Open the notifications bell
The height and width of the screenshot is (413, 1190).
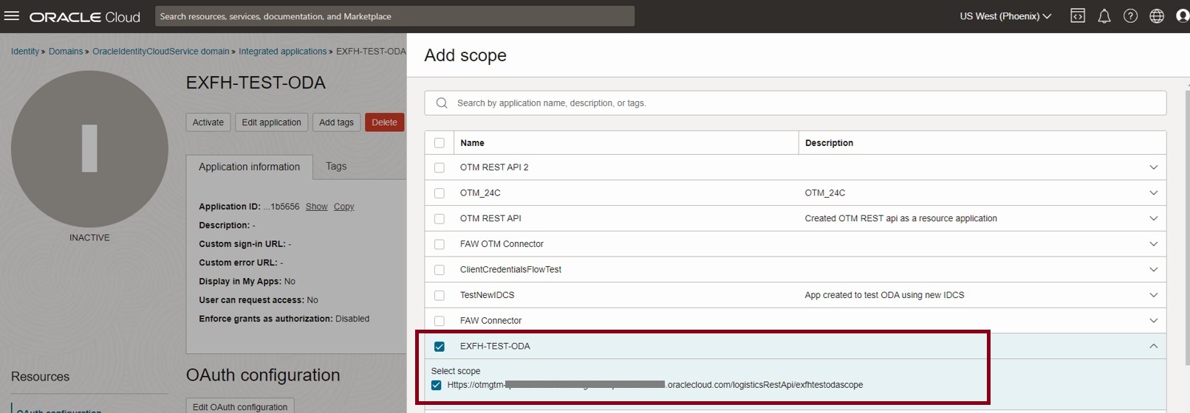point(1104,16)
